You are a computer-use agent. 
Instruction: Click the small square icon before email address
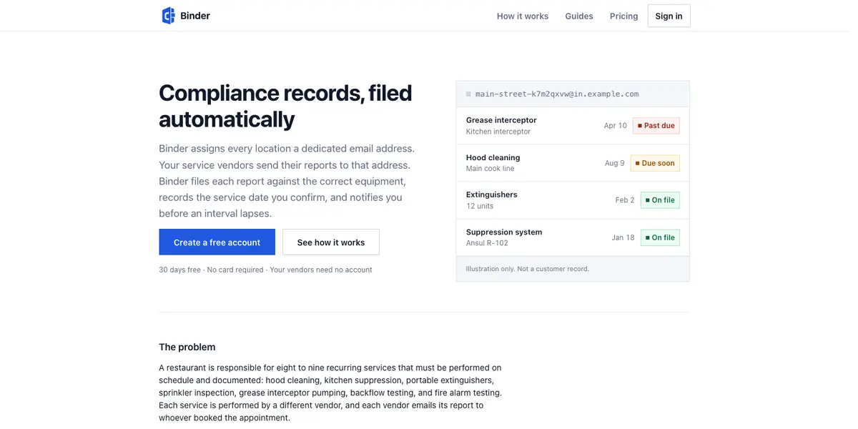pyautogui.click(x=468, y=94)
